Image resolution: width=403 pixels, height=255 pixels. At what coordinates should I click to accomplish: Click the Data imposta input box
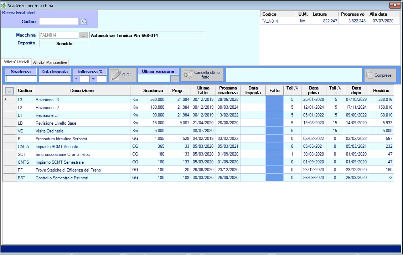point(55,79)
